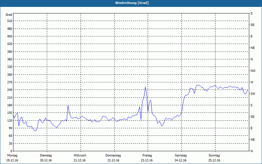Select the y-axis value 270

click(x=9, y=82)
